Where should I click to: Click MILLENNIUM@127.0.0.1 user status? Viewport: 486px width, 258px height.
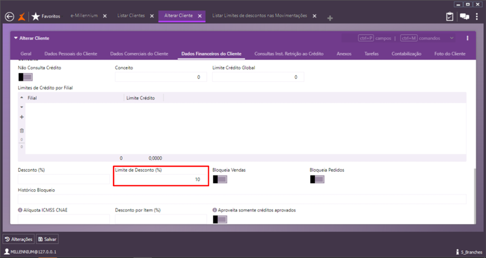tap(30, 252)
